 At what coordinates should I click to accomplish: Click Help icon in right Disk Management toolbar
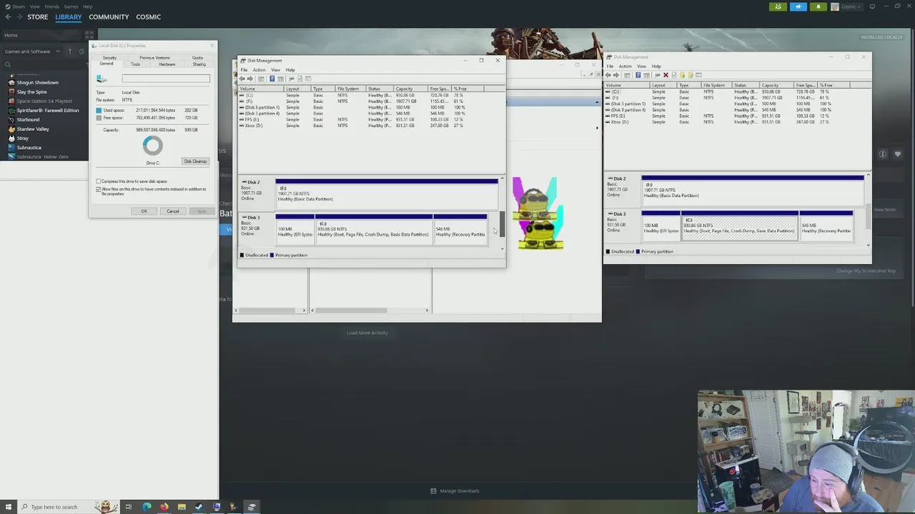click(638, 75)
